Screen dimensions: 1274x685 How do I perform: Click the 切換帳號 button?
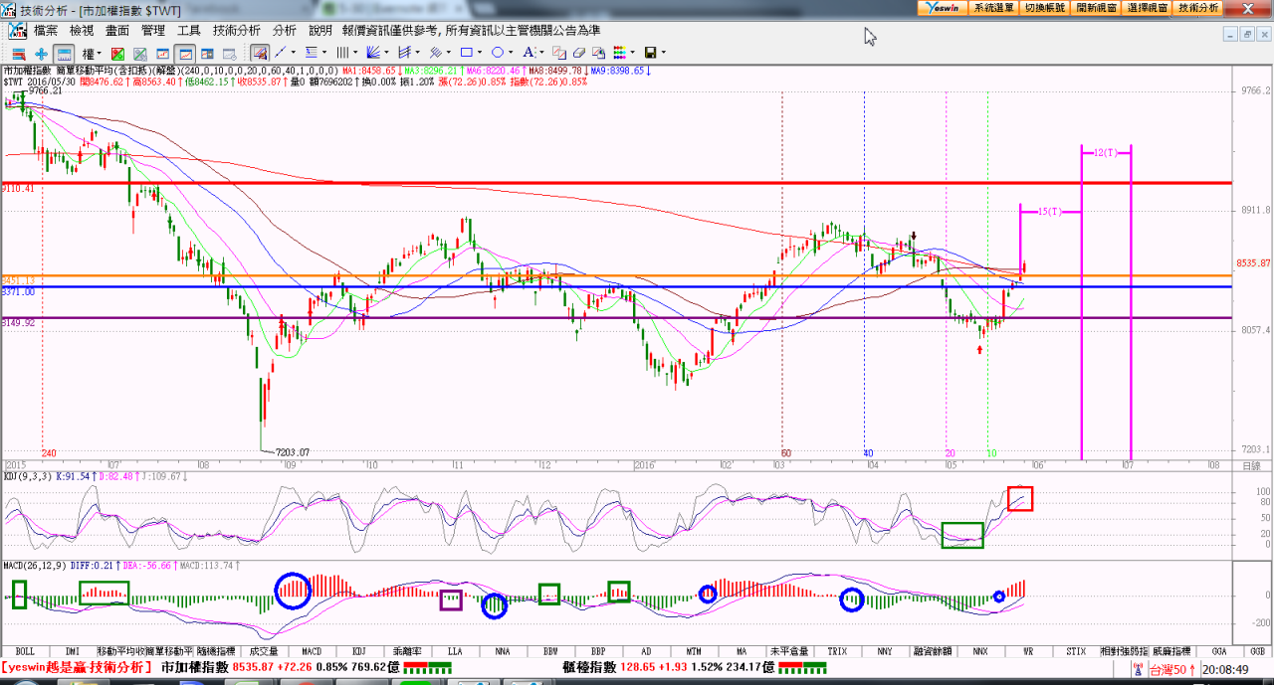pyautogui.click(x=1044, y=7)
